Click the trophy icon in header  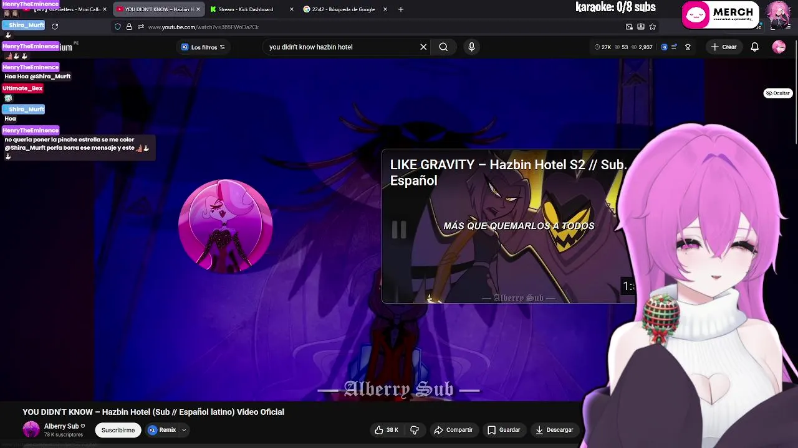pos(688,47)
